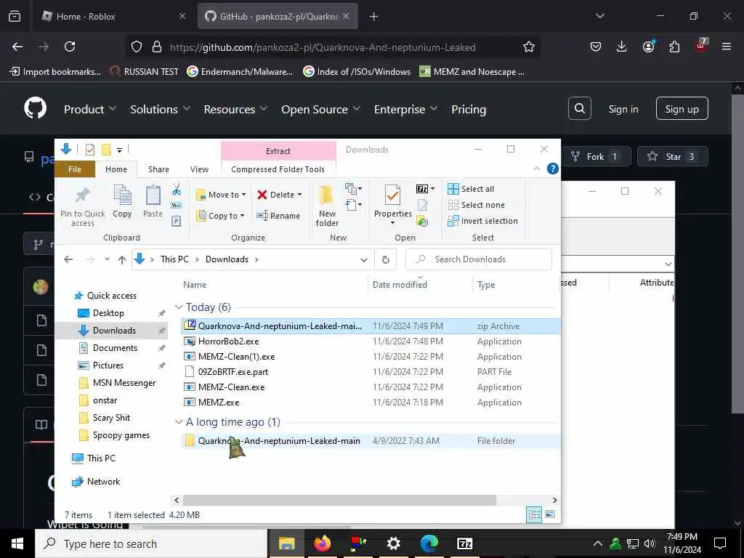Viewport: 744px width, 558px height.
Task: Open the File tab in Explorer
Action: point(75,169)
